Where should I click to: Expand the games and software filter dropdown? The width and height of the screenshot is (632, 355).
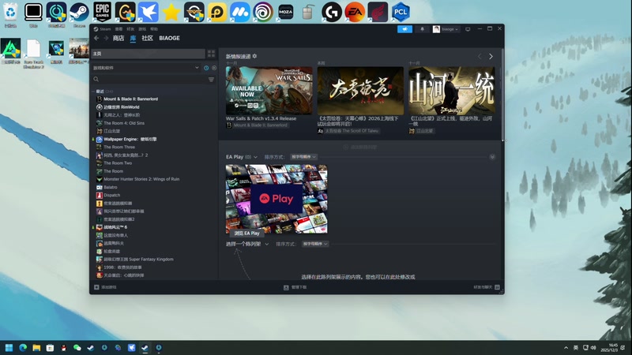(197, 68)
